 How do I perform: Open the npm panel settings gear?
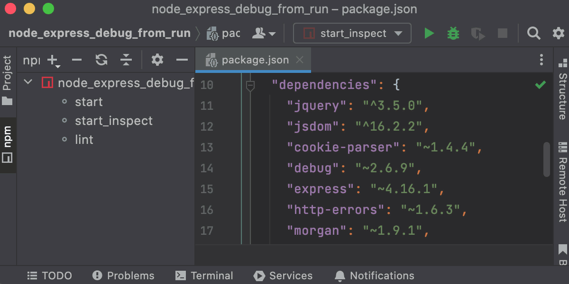[x=157, y=60]
